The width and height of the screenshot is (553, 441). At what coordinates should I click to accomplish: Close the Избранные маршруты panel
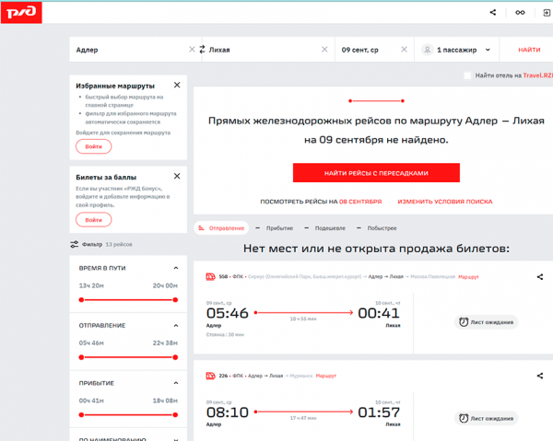[x=177, y=85]
